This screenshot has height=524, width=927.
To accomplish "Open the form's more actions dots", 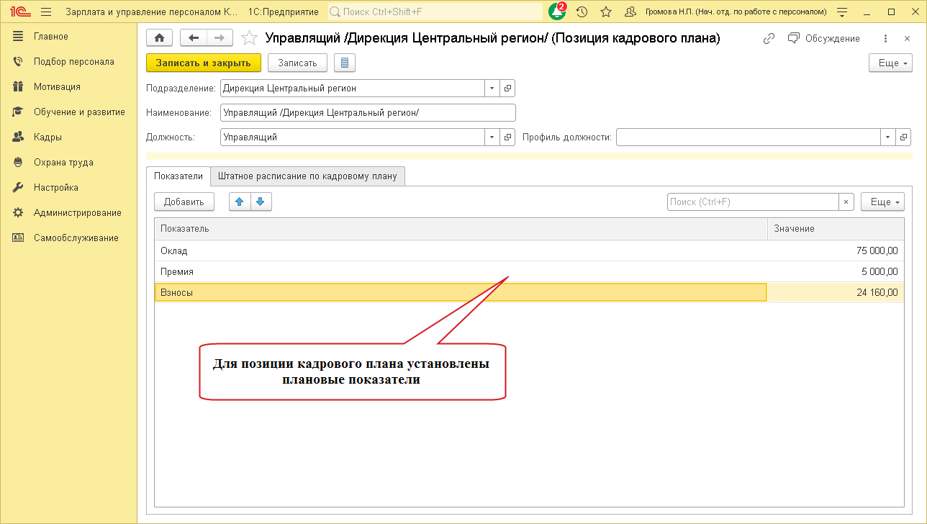I will 885,38.
